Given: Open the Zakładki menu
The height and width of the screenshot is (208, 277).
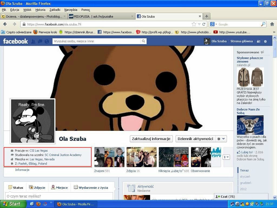Looking at the screenshot, I should (55, 10).
